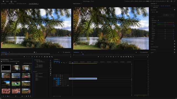Click the Lift button in the Program monitor

point(121,57)
